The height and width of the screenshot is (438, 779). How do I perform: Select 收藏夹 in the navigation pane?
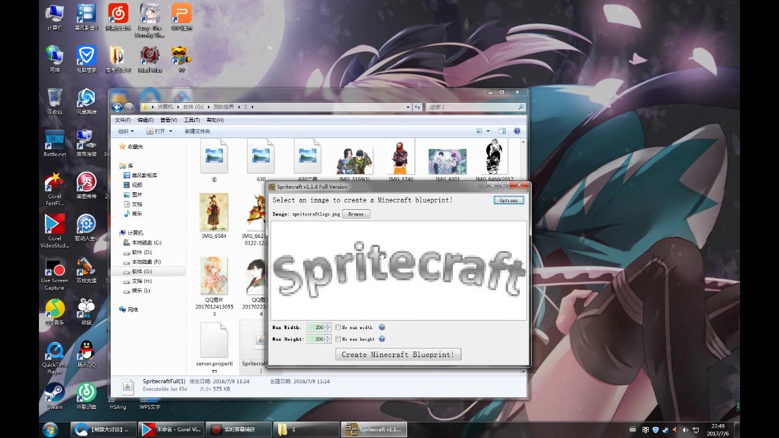pos(131,147)
